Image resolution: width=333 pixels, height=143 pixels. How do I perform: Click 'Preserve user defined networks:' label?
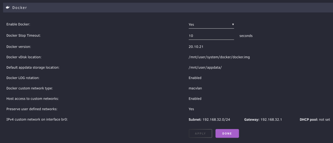pyautogui.click(x=32, y=109)
